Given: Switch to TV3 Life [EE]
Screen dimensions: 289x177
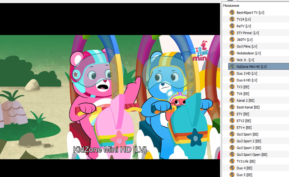Looking at the screenshot, I should tap(246, 161).
